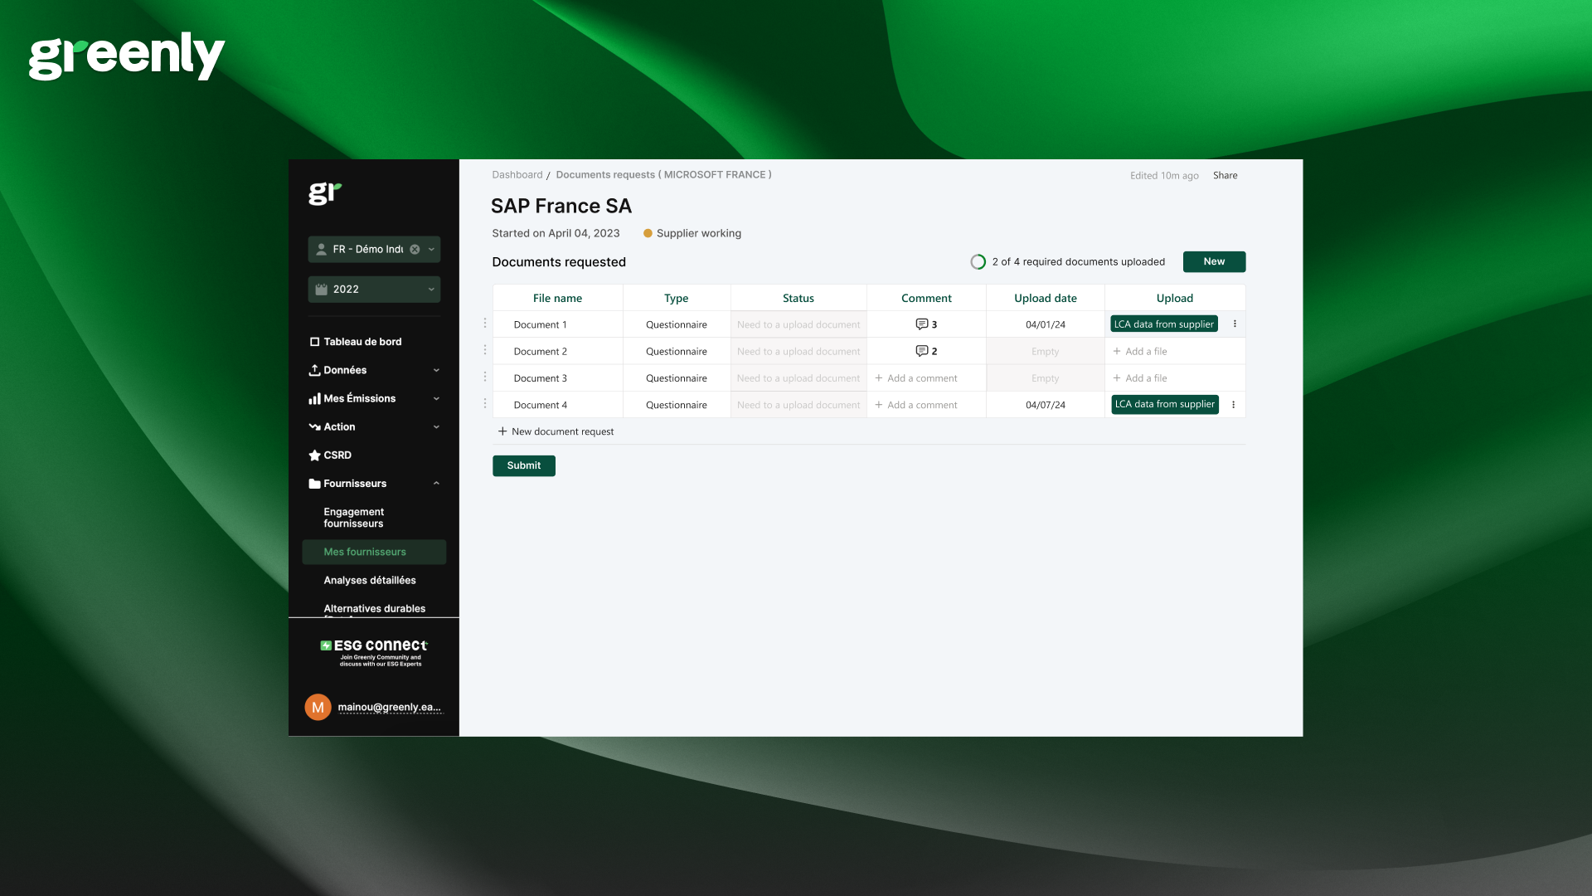
Task: Expand the Données menu chevron
Action: [x=436, y=370]
